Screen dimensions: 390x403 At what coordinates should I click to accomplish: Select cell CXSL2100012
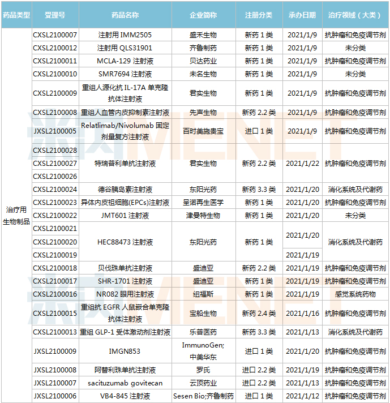(x=55, y=48)
